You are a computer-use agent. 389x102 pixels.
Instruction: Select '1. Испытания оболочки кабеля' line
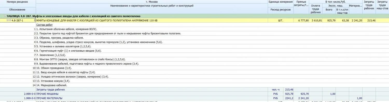point(67,29)
